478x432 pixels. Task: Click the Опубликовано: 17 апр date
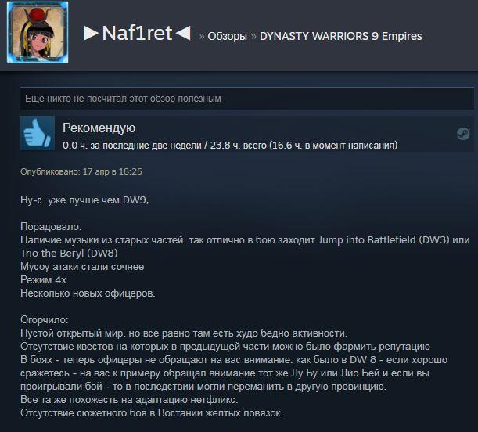click(81, 171)
